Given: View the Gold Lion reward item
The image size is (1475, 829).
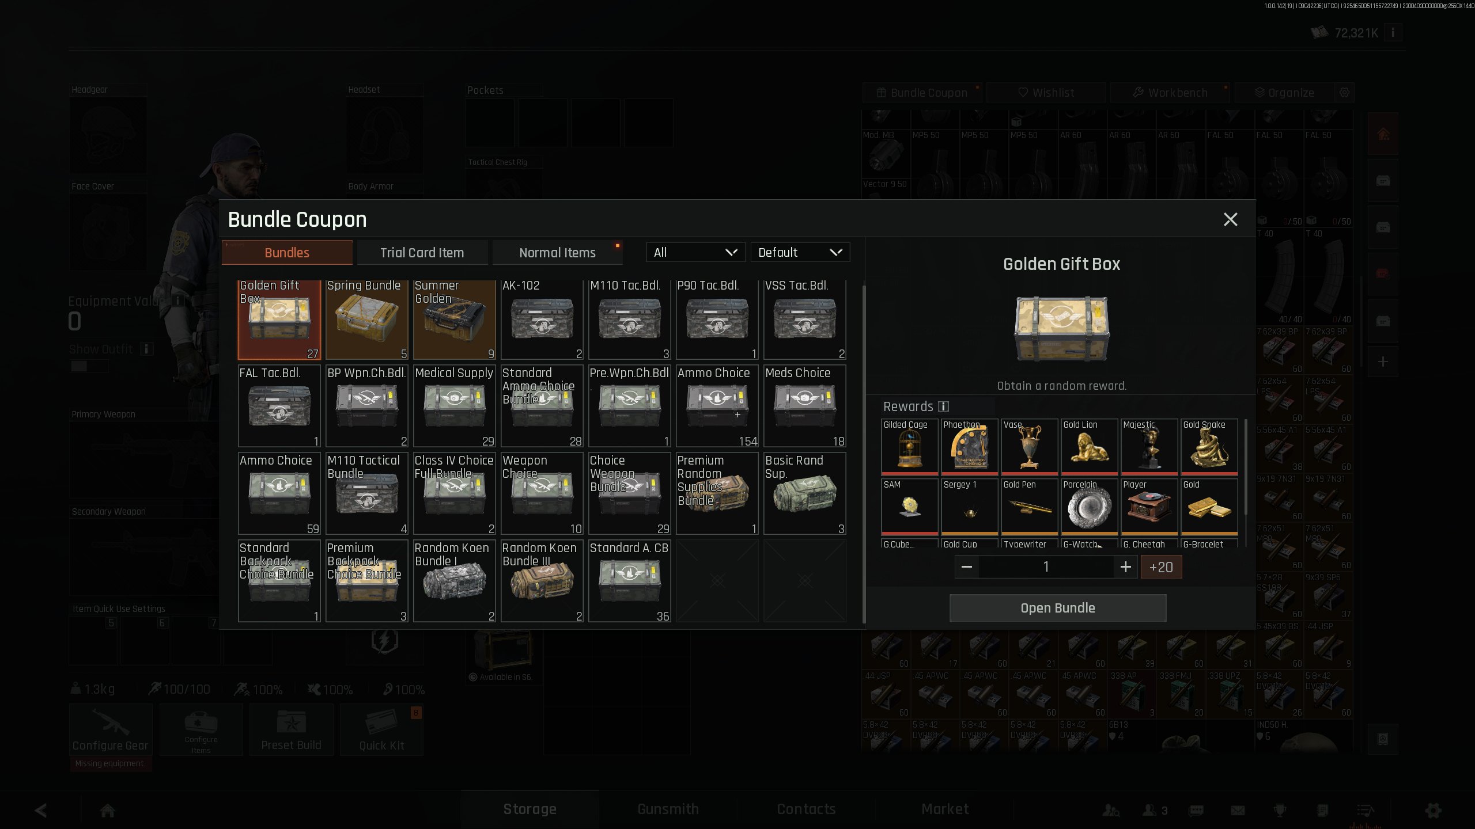Looking at the screenshot, I should point(1089,447).
